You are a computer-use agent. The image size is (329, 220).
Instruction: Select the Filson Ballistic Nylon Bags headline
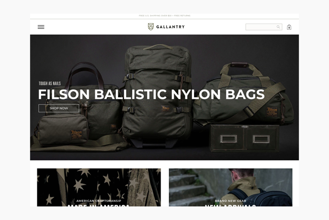[x=151, y=94]
